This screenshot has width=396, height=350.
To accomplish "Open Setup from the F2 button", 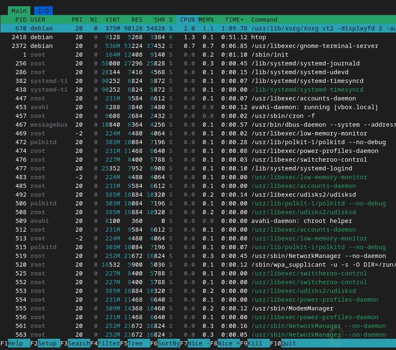I will click(45, 343).
